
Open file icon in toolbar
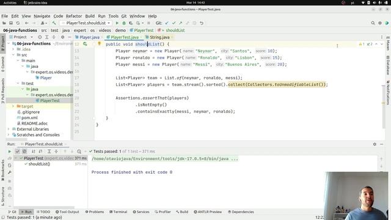tap(4, 23)
